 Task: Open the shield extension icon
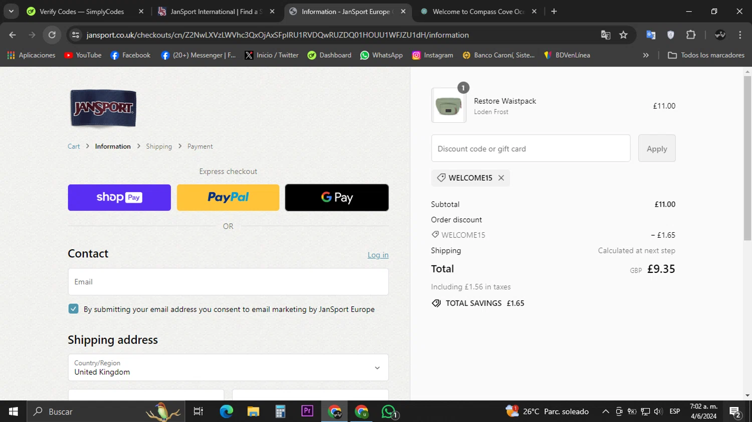671,35
